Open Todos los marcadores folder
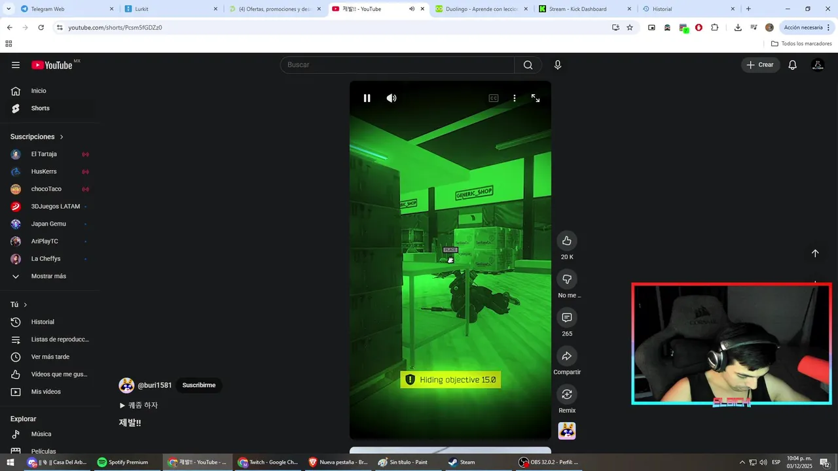The height and width of the screenshot is (471, 838). click(801, 44)
